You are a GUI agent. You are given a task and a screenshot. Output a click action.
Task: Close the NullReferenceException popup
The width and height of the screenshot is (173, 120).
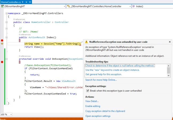(x=170, y=42)
